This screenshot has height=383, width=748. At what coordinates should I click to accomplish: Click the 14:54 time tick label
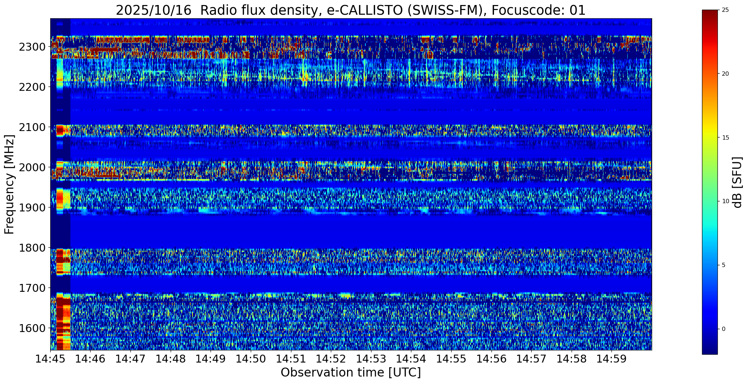(x=411, y=359)
